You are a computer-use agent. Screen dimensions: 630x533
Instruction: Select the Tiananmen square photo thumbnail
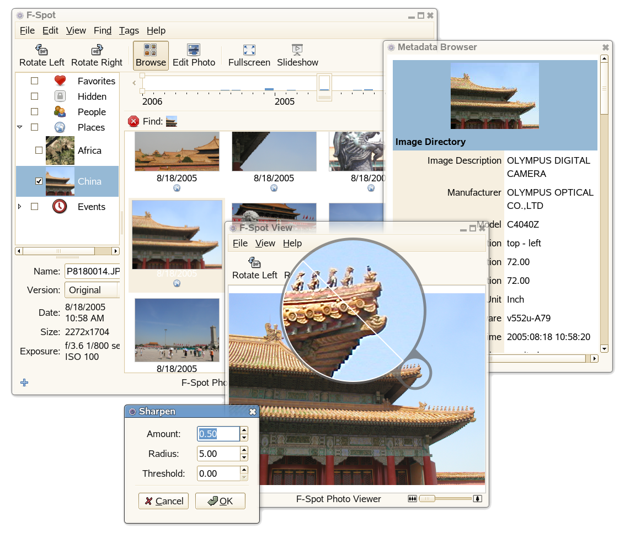[x=177, y=330]
